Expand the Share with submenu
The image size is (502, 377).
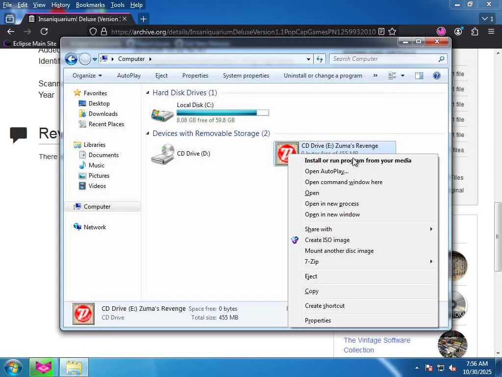tap(363, 229)
